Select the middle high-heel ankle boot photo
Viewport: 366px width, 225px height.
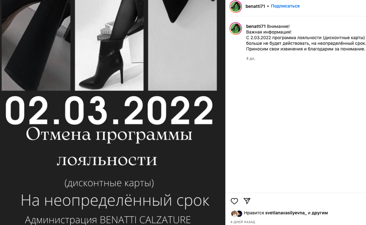coord(109,45)
